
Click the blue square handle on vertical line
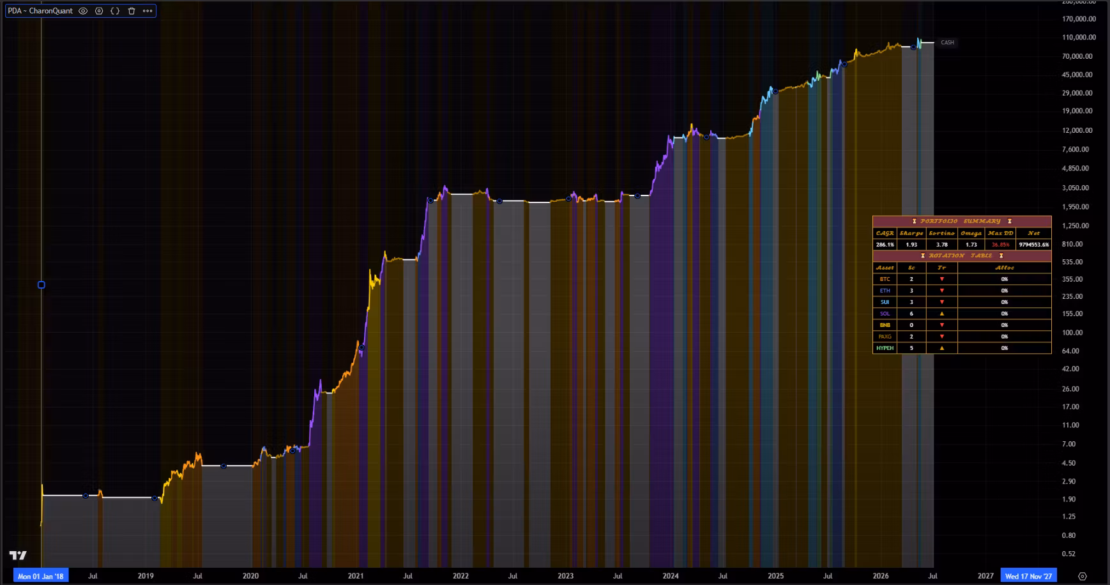pos(42,285)
